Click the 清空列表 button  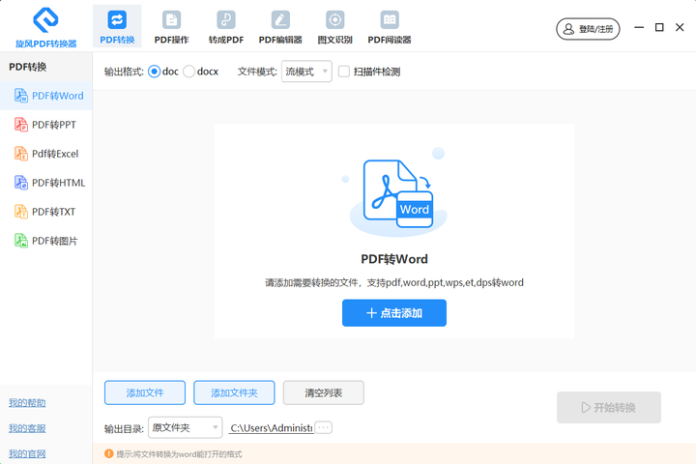[324, 392]
